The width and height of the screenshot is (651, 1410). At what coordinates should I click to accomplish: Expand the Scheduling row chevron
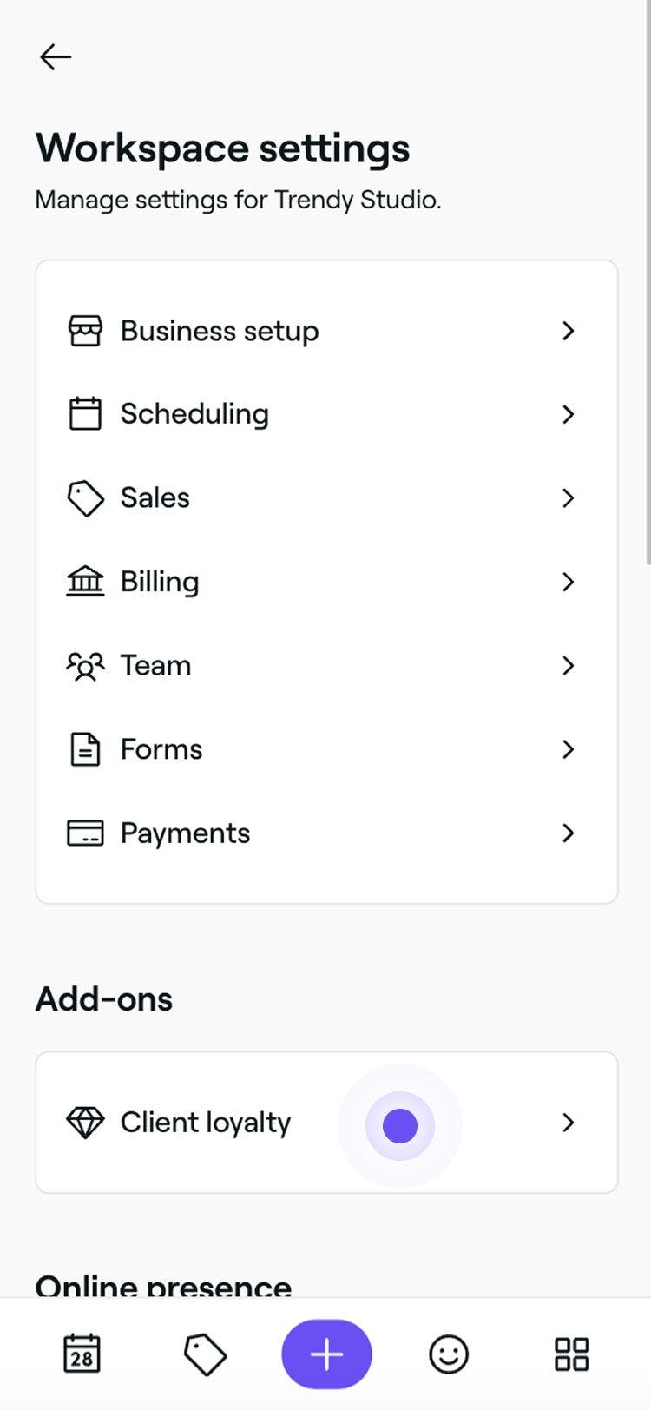point(569,414)
